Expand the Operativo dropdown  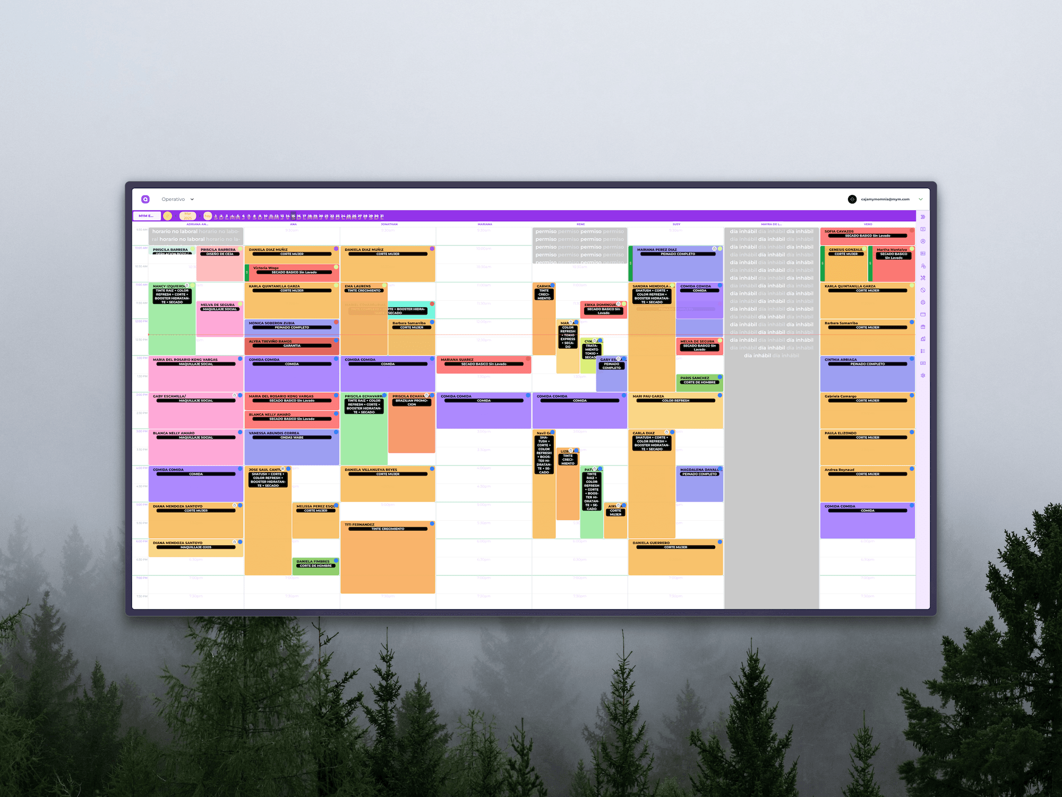(192, 199)
